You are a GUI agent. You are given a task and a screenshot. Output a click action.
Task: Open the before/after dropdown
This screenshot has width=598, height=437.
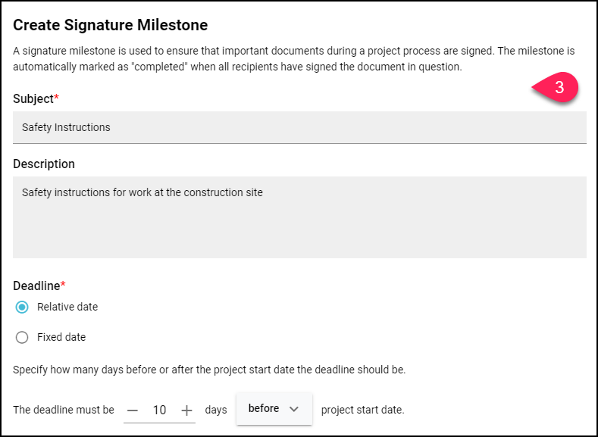pyautogui.click(x=274, y=409)
